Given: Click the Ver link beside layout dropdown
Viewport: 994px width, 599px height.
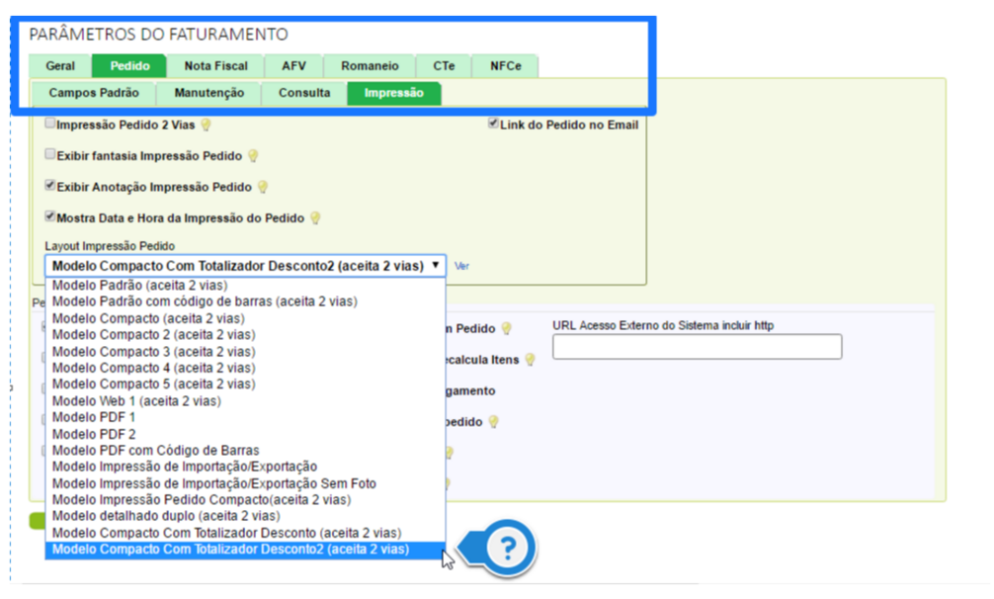Looking at the screenshot, I should (x=461, y=266).
